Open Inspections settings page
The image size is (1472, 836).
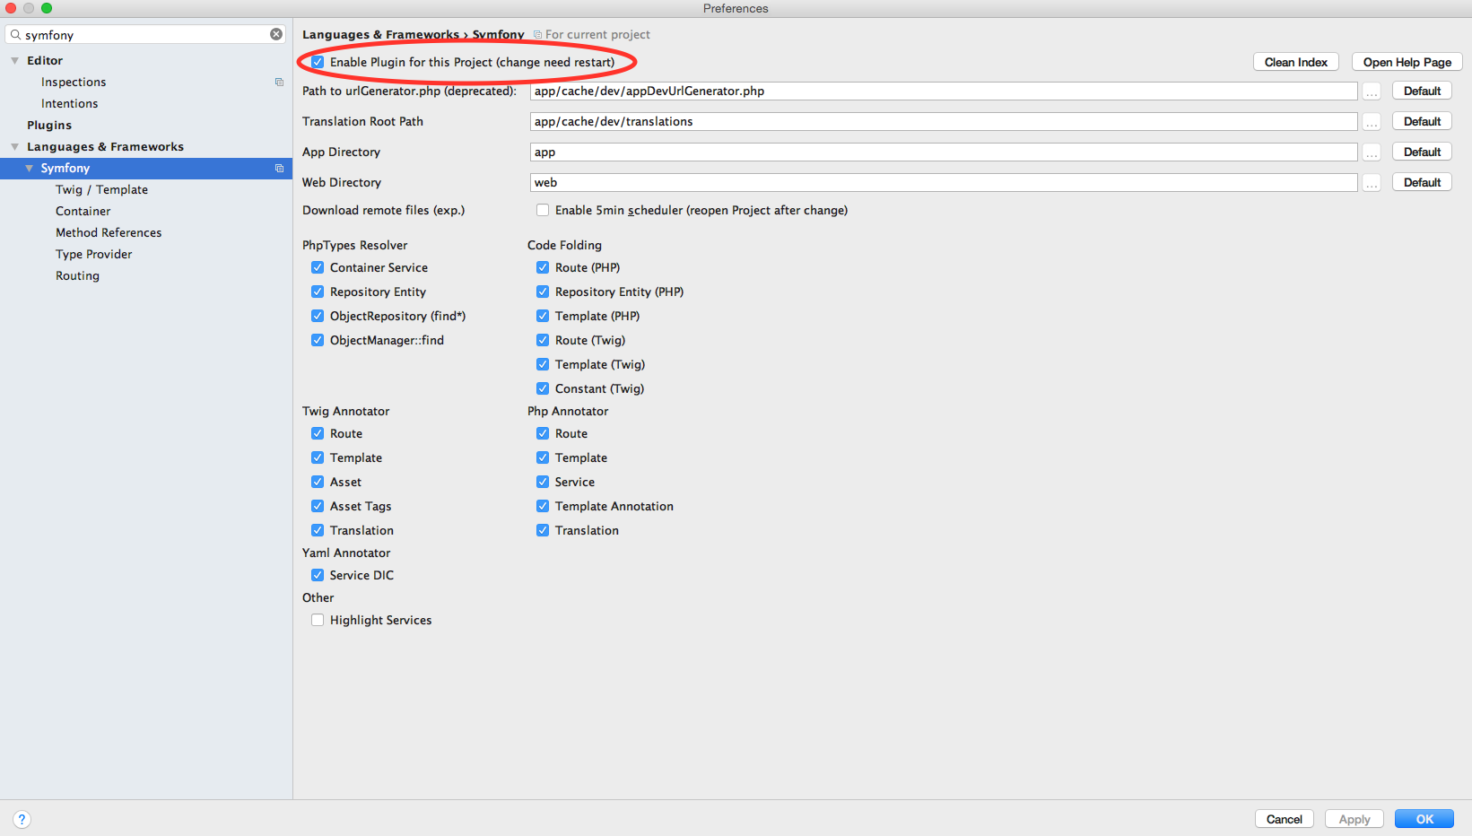click(x=74, y=82)
